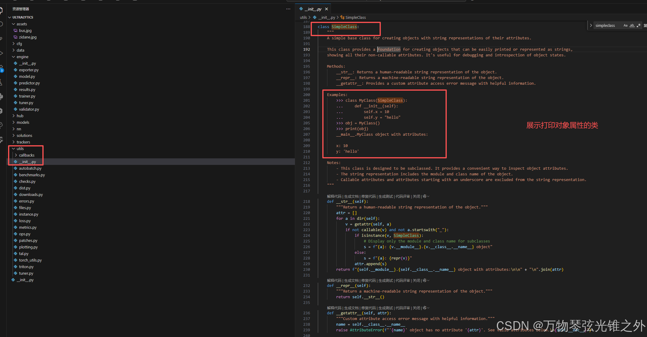Screen dimensions: 647x337
Task: Click the Explorer panel more actions ellipsis
Action: point(288,9)
